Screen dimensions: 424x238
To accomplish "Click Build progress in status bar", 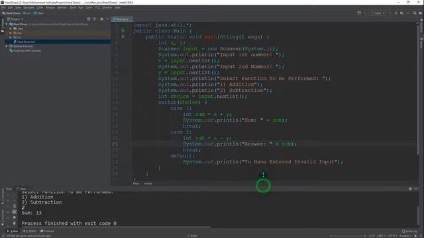I will click(x=192, y=236).
